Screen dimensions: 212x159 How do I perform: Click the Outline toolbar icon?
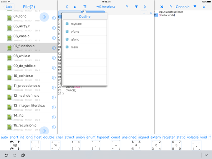[x=84, y=7]
